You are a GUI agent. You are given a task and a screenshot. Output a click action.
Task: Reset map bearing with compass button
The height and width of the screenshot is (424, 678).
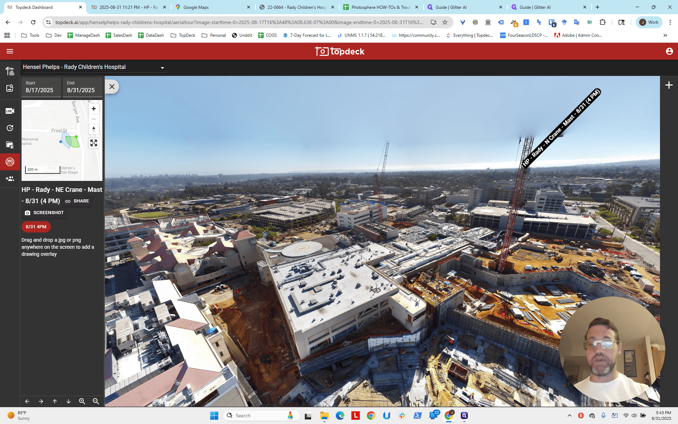94,129
